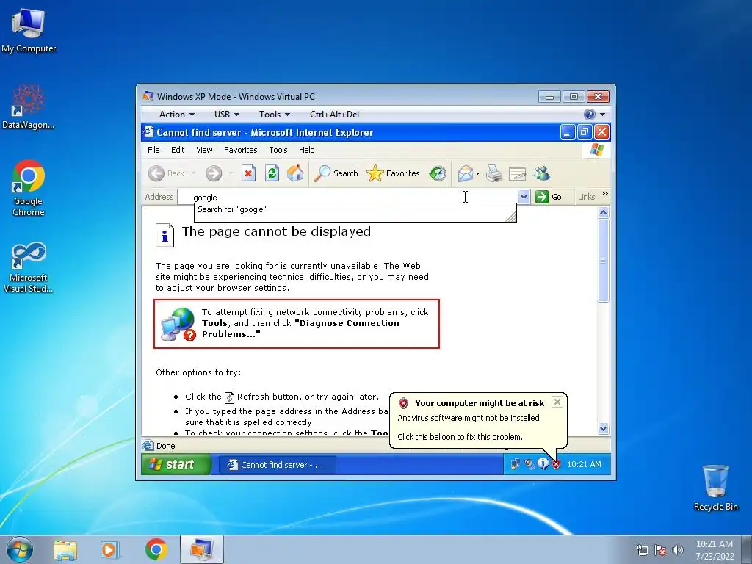Expand the Mail button dropdown arrow
The width and height of the screenshot is (752, 564).
477,173
